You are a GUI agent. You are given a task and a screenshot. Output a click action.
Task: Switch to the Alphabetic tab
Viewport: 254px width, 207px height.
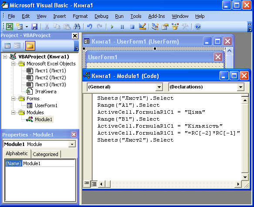pyautogui.click(x=17, y=153)
